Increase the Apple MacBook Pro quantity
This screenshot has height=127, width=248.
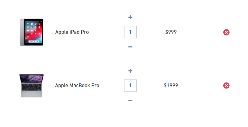130,71
